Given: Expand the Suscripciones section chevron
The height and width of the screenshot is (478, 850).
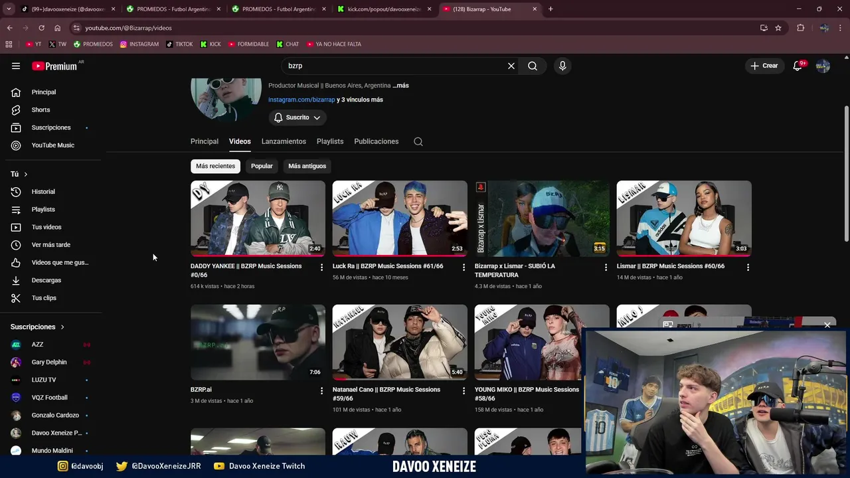Looking at the screenshot, I should [62, 327].
